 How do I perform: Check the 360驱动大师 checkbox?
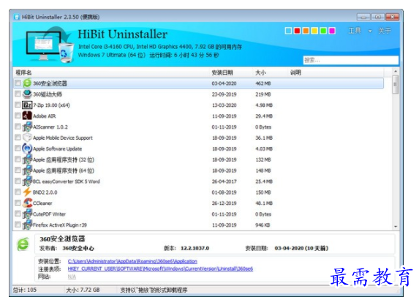(x=18, y=94)
